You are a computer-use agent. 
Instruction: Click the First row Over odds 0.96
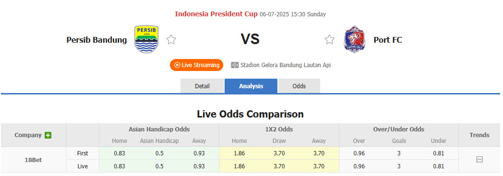pyautogui.click(x=359, y=153)
